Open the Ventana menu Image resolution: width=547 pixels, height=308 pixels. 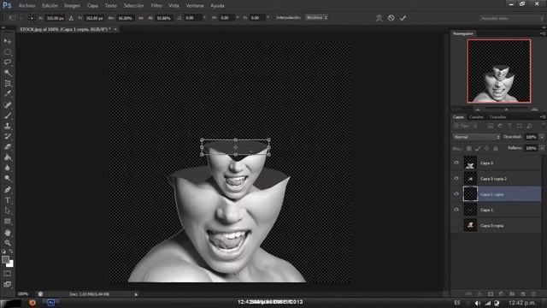coord(195,6)
